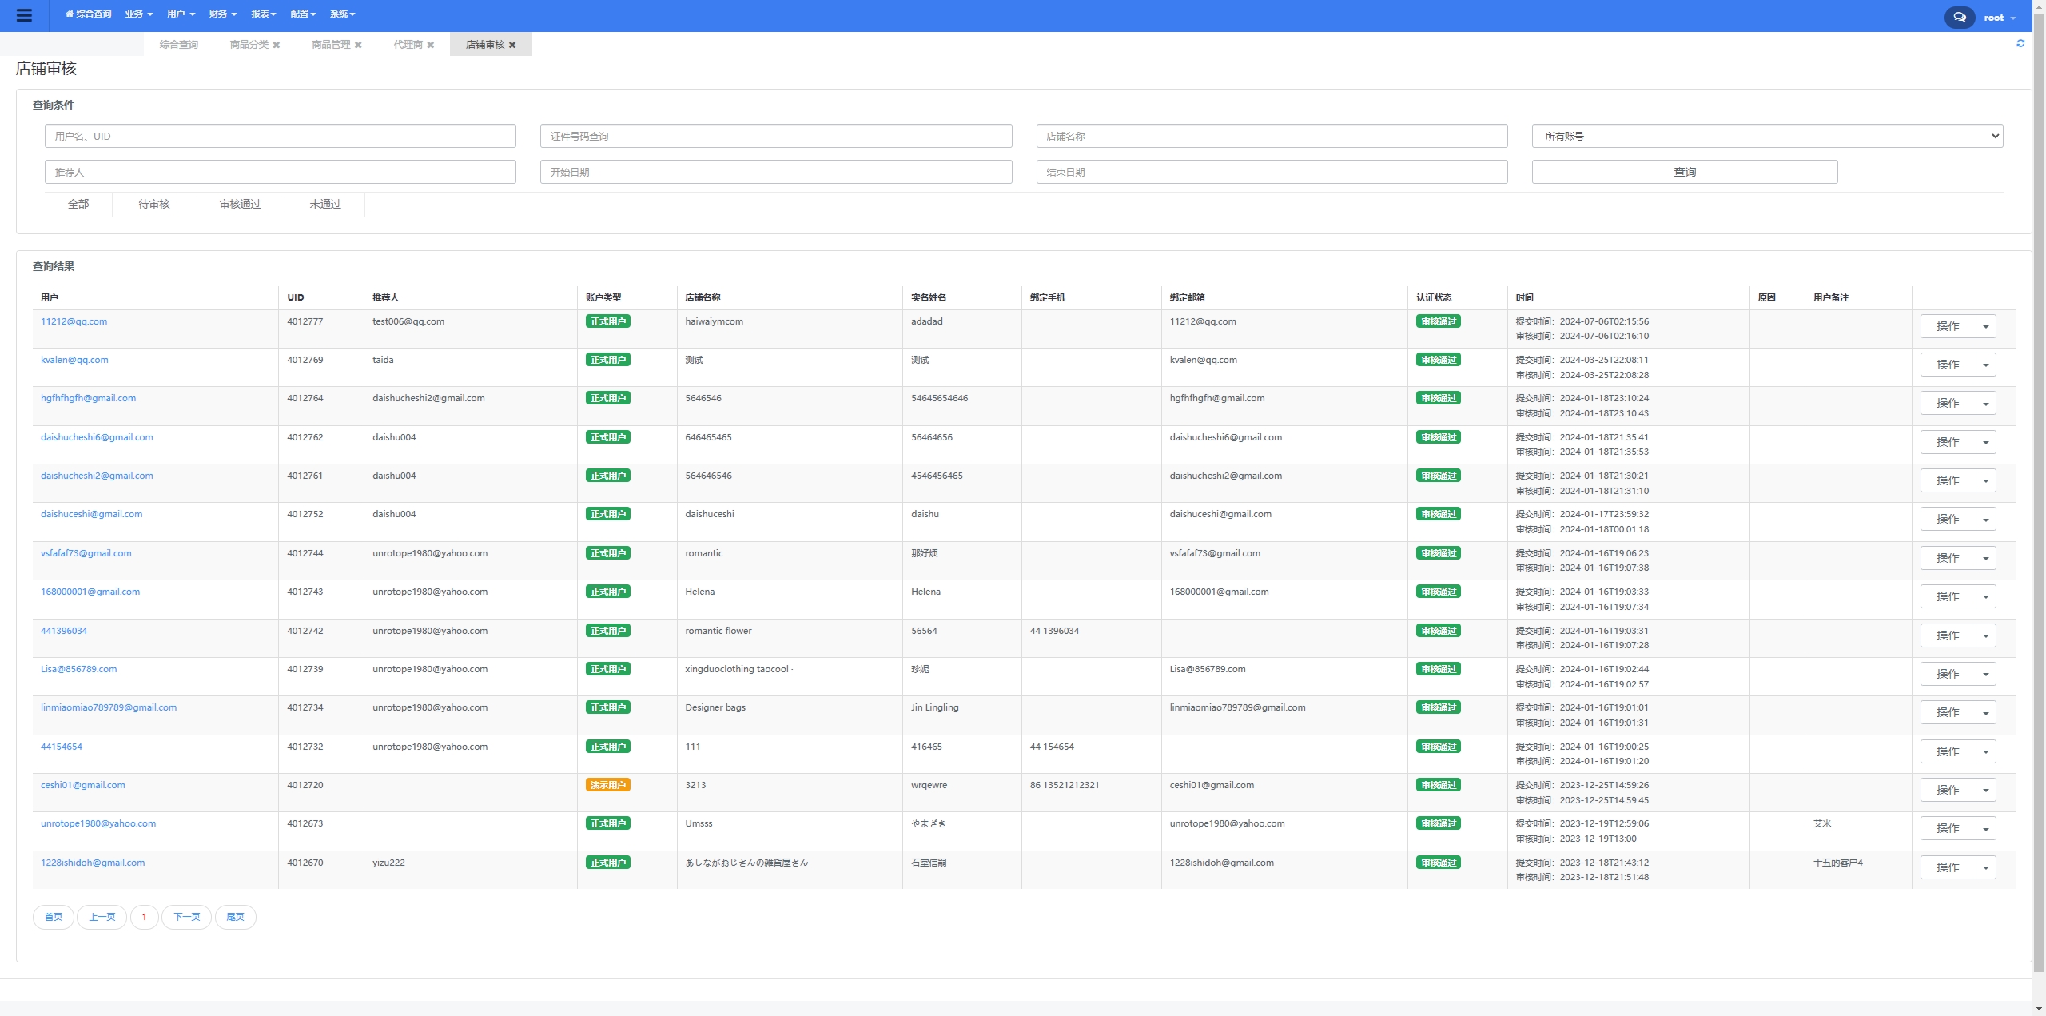The image size is (2046, 1016).
Task: Expand 操作 dropdown arrow for 11212@qq.com
Action: [x=1986, y=326]
